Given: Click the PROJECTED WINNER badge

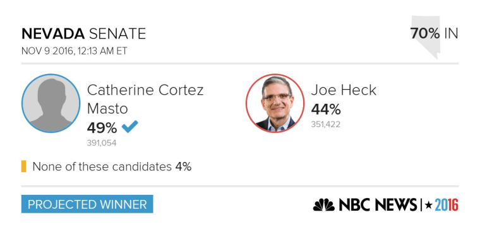Looking at the screenshot, I should tap(87, 204).
